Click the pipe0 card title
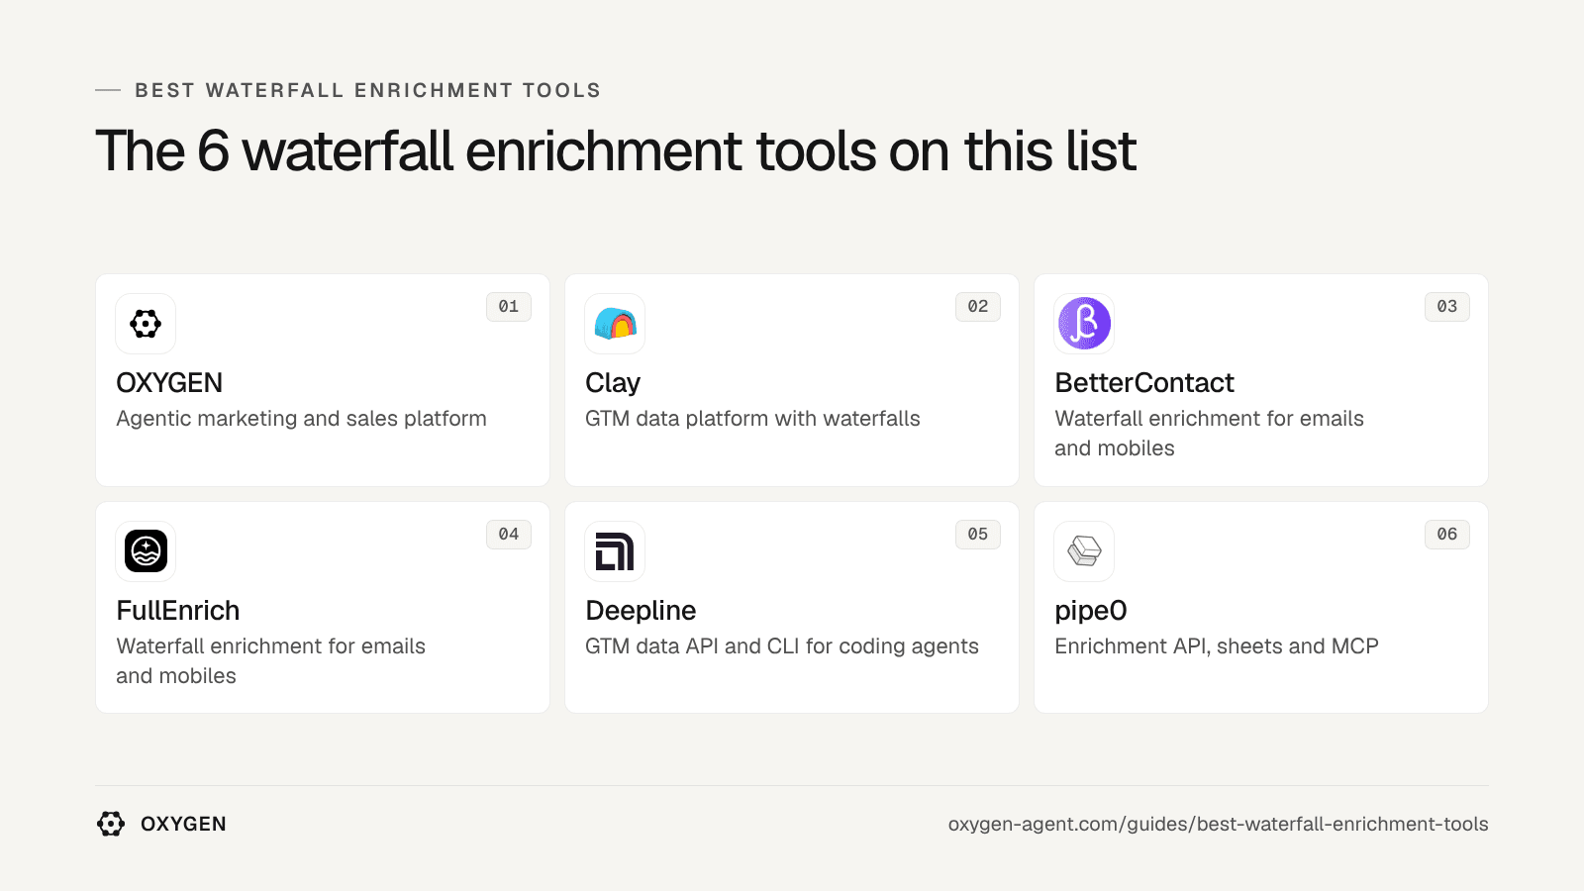The image size is (1584, 891). click(x=1091, y=611)
